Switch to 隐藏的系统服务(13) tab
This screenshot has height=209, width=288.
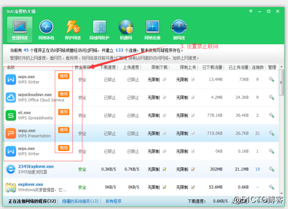point(80,201)
